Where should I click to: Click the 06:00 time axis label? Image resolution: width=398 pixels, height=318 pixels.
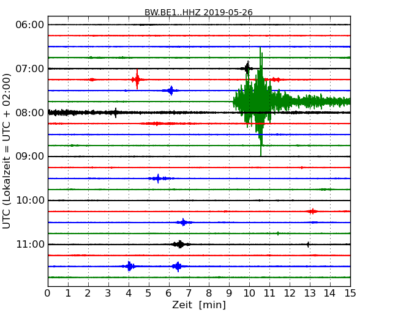click(x=30, y=25)
